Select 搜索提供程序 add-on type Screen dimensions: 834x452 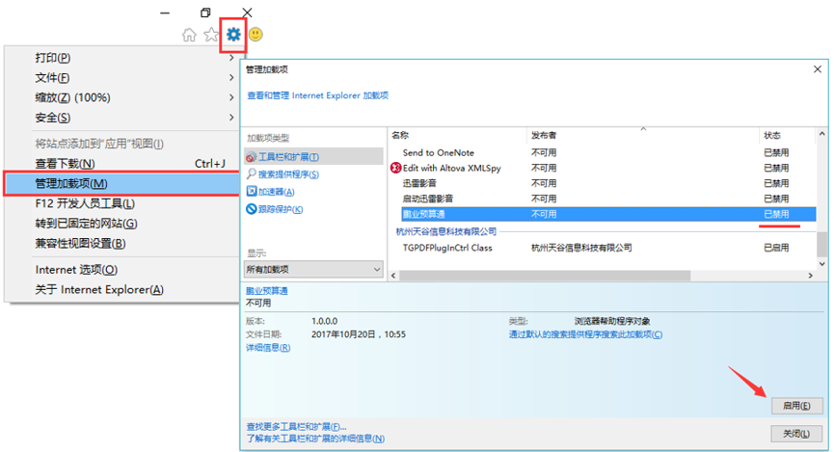(287, 174)
